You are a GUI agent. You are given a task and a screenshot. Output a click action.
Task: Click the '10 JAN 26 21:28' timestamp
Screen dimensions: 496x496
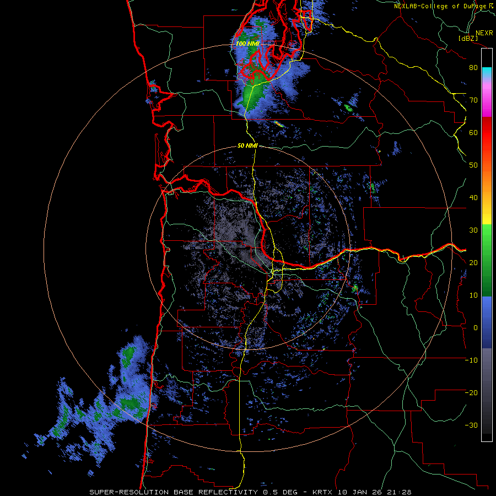click(x=375, y=492)
